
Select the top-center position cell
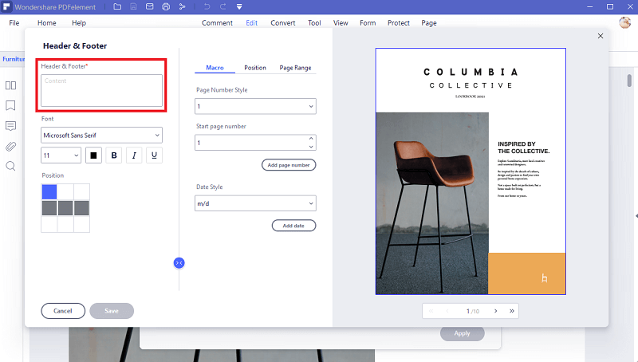click(x=65, y=191)
